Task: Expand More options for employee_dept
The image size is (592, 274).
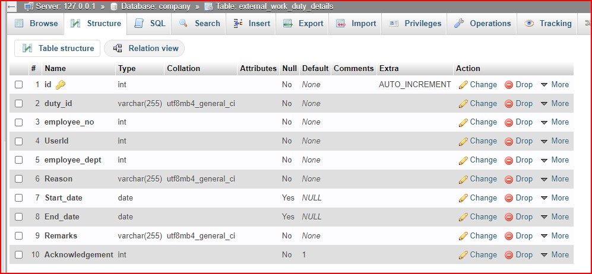Action: 555,160
